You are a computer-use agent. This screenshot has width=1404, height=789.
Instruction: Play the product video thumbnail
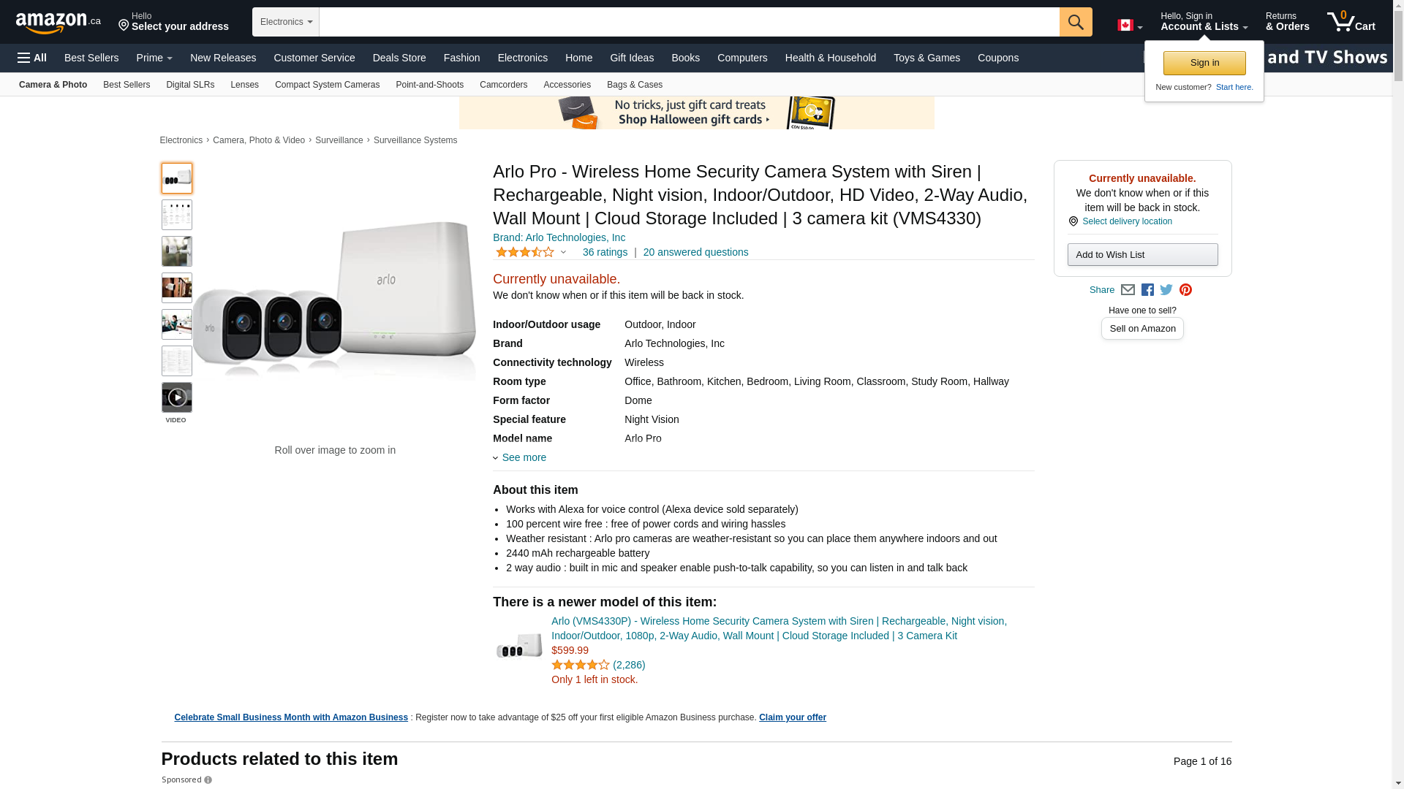(176, 397)
